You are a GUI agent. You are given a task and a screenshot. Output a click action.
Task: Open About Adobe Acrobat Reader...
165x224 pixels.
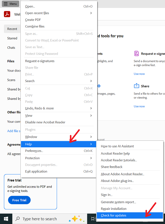pyautogui.click(x=130, y=174)
